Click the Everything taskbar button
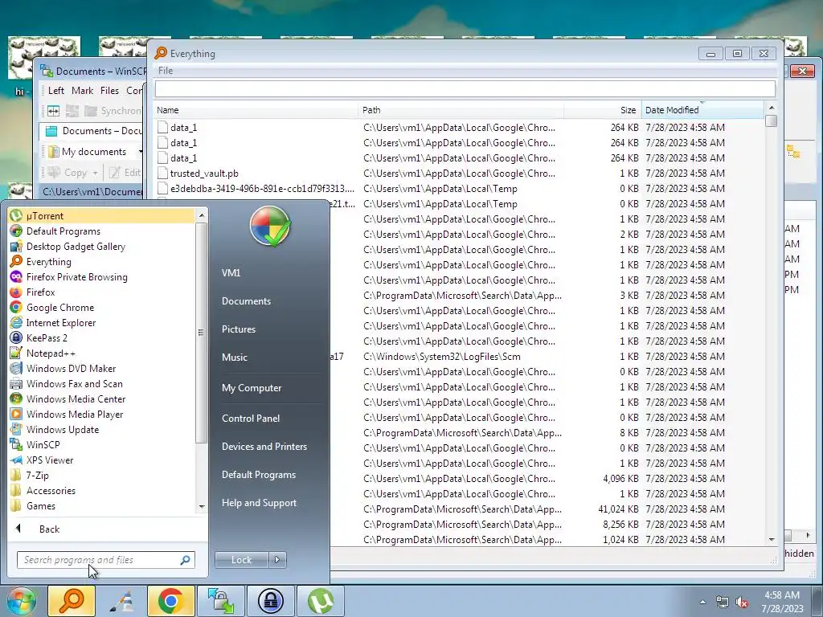 pyautogui.click(x=72, y=601)
